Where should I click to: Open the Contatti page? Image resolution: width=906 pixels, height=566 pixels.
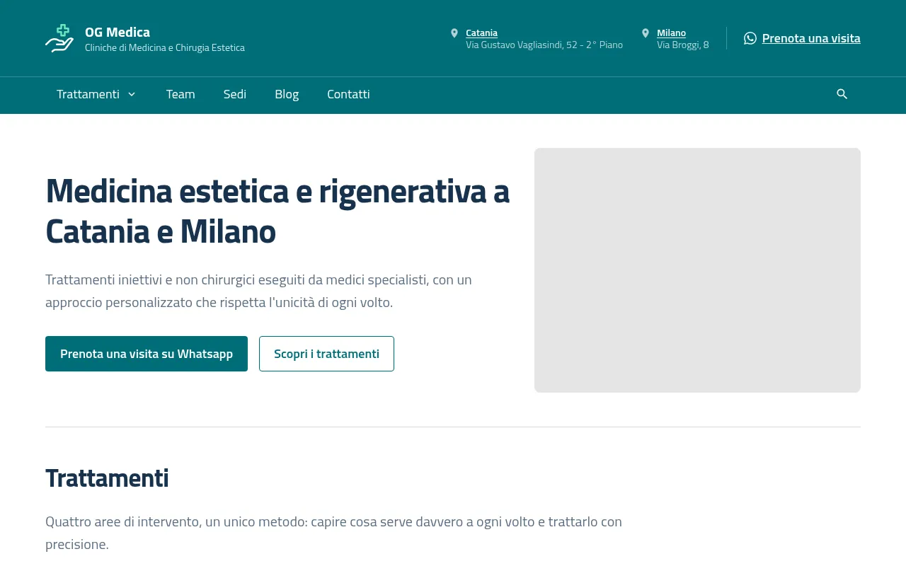tap(348, 94)
